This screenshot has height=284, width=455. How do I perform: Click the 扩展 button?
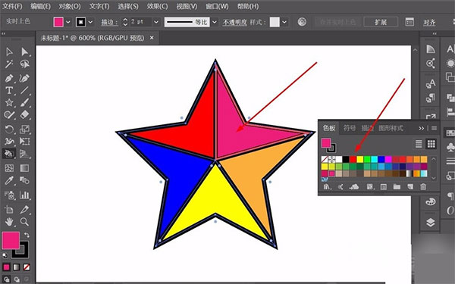coord(381,22)
